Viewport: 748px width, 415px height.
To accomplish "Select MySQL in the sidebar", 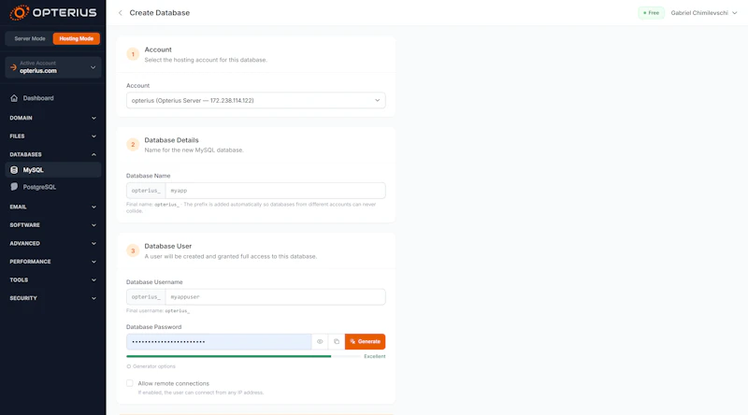I will pyautogui.click(x=53, y=170).
